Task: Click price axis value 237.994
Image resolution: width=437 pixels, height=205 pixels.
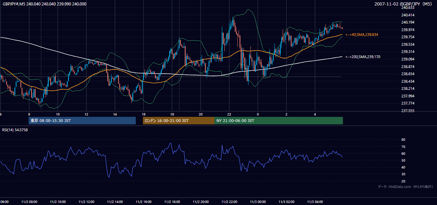Action: pyautogui.click(x=407, y=96)
